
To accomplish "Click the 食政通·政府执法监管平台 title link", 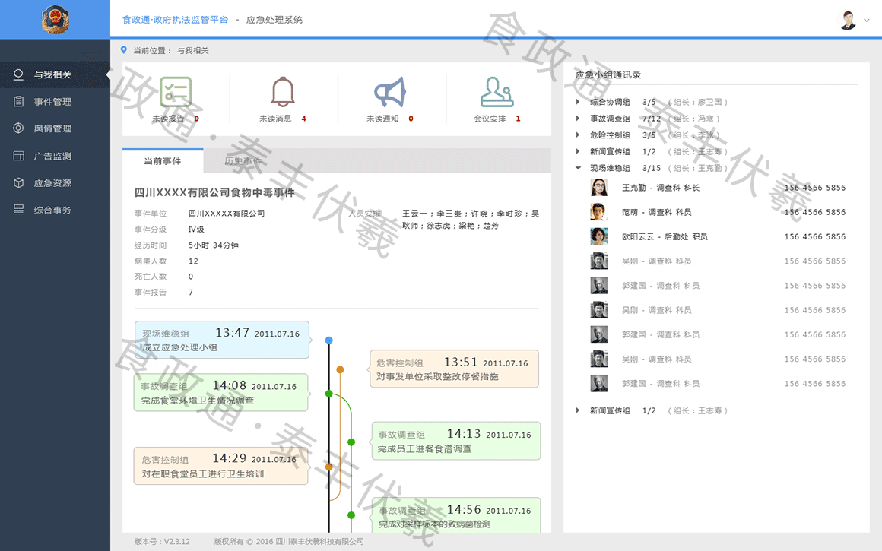I will [175, 20].
